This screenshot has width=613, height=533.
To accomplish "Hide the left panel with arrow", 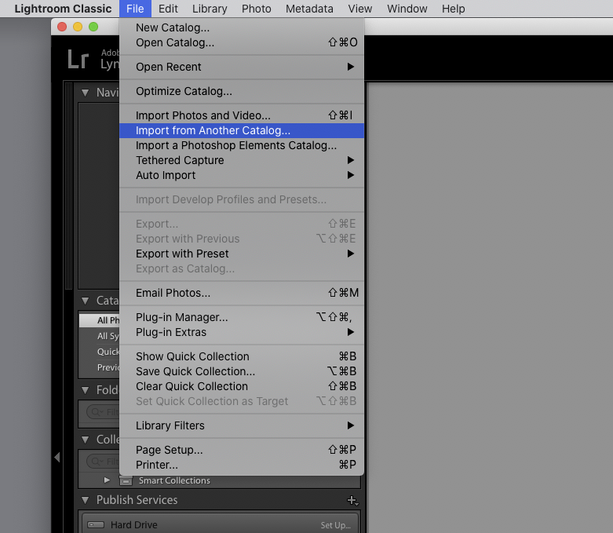I will click(x=57, y=457).
